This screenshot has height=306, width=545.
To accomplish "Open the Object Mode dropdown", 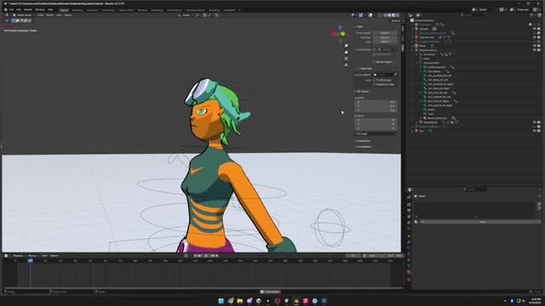I will pos(24,15).
